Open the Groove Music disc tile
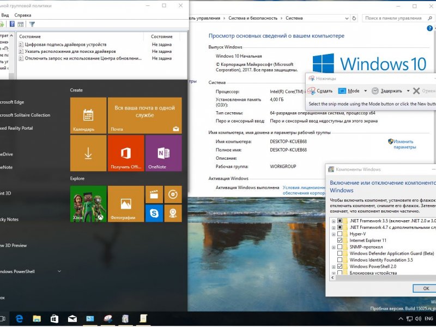 click(x=173, y=195)
